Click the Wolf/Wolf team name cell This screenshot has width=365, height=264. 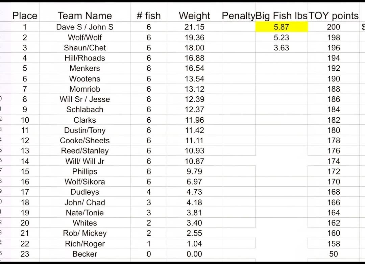tap(85, 38)
